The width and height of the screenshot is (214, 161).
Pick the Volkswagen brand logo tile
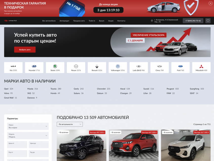coord(118,68)
